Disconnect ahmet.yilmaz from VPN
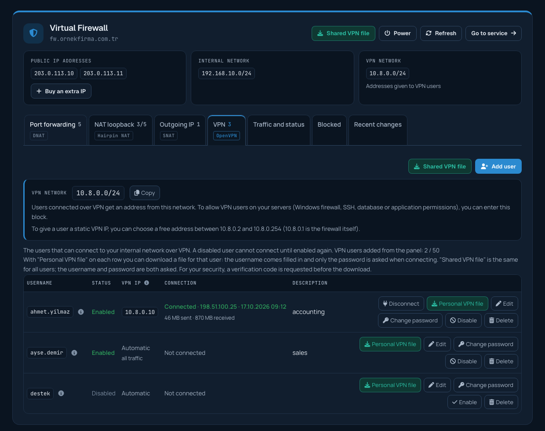 tap(401, 303)
